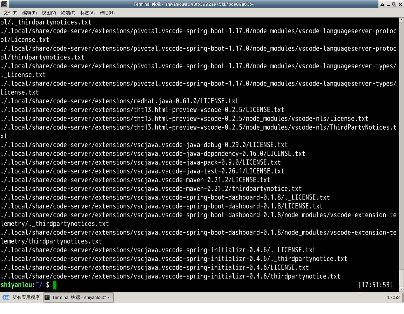This screenshot has height=314, width=404.
Task: Click the terminal icon in title bar
Action: coord(4,4)
